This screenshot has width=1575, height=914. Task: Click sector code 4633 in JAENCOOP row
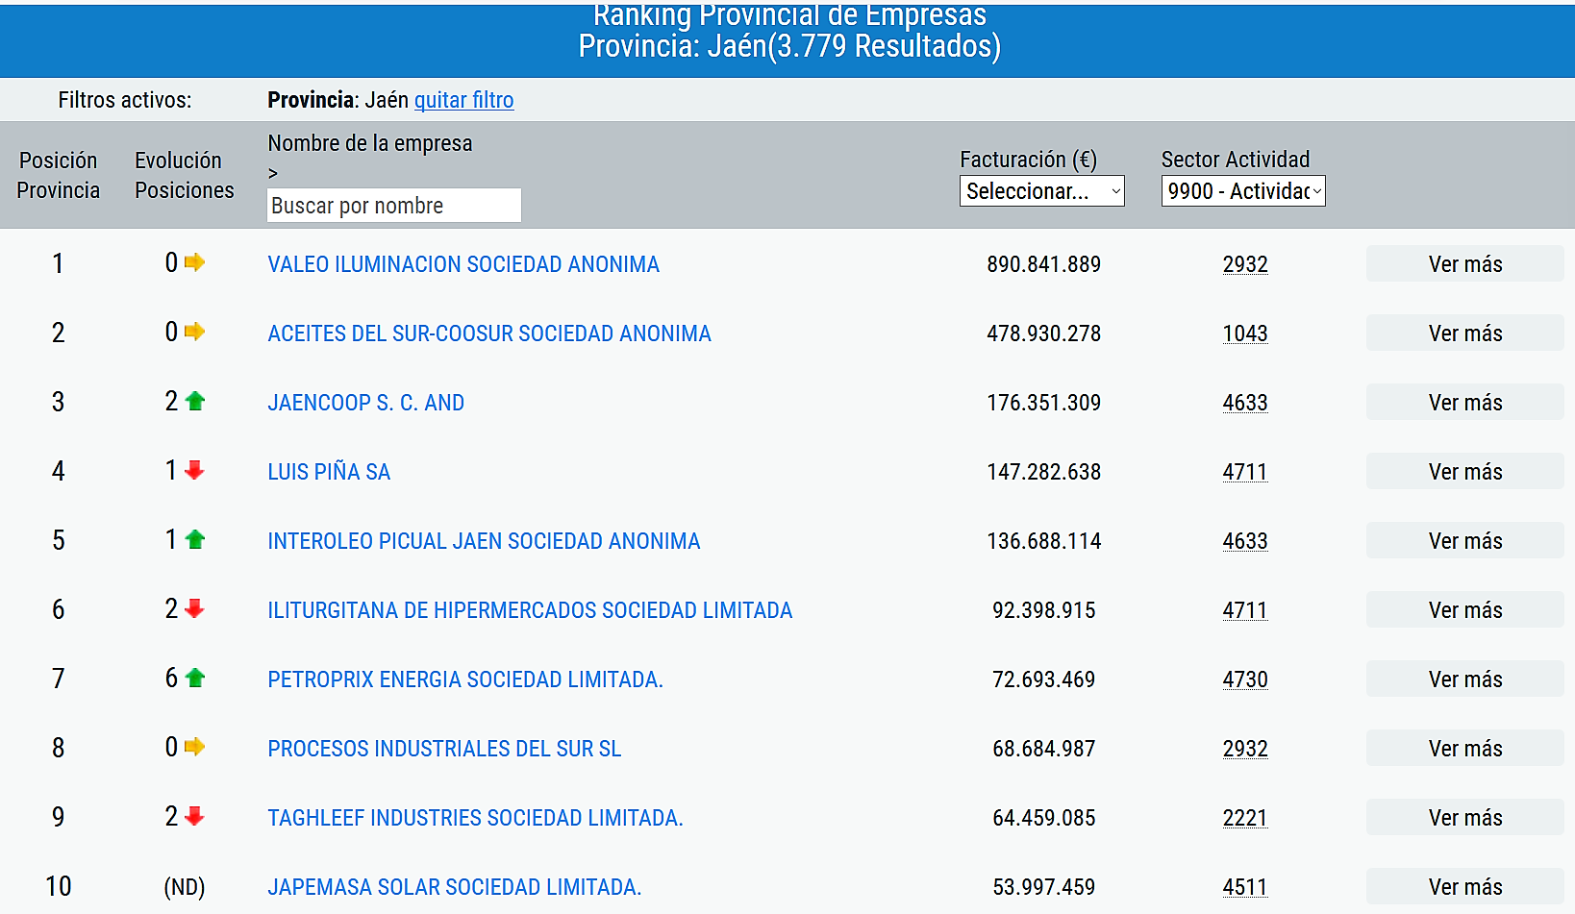click(x=1245, y=403)
